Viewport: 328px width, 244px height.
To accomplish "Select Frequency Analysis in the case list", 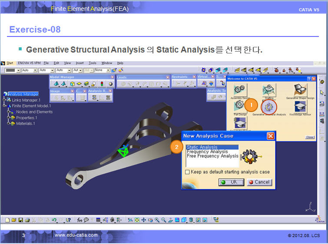I will click(207, 152).
